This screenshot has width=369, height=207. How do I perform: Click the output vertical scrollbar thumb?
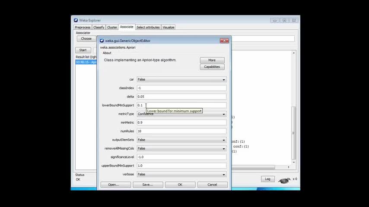click(x=293, y=133)
